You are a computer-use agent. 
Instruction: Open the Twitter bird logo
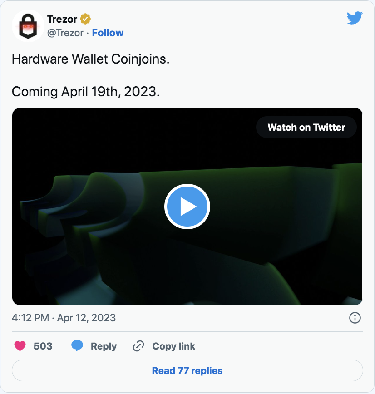[355, 18]
